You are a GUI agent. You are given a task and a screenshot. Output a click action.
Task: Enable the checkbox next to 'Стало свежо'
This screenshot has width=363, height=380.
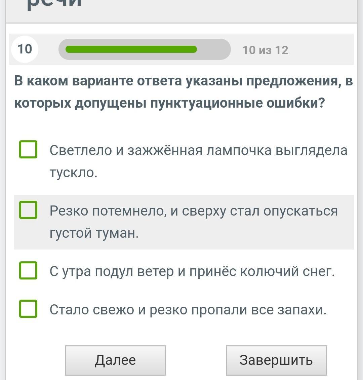pyautogui.click(x=28, y=309)
